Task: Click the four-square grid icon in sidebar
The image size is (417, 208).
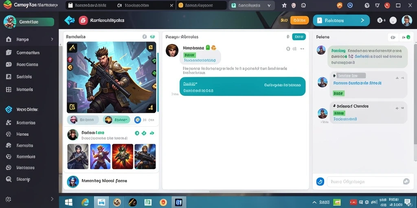Action: (x=9, y=89)
